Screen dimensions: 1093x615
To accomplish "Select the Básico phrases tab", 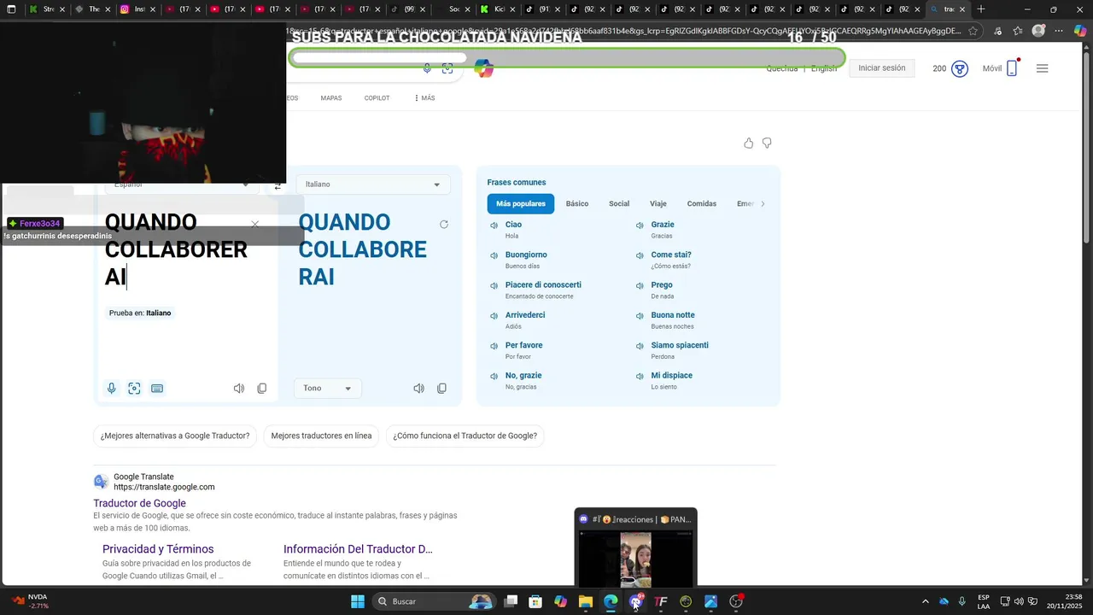I will coord(577,204).
